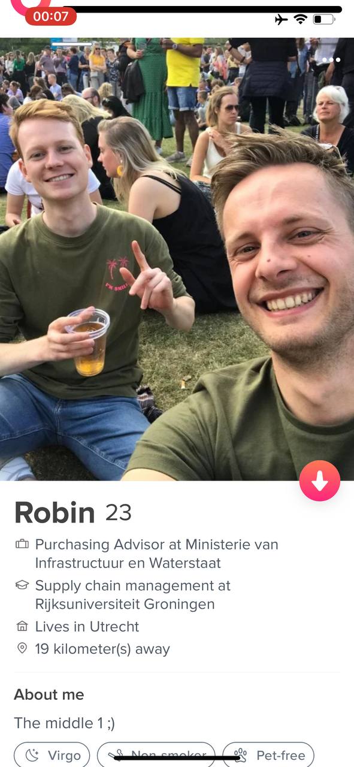Open the three-dots more options menu

pyautogui.click(x=331, y=60)
